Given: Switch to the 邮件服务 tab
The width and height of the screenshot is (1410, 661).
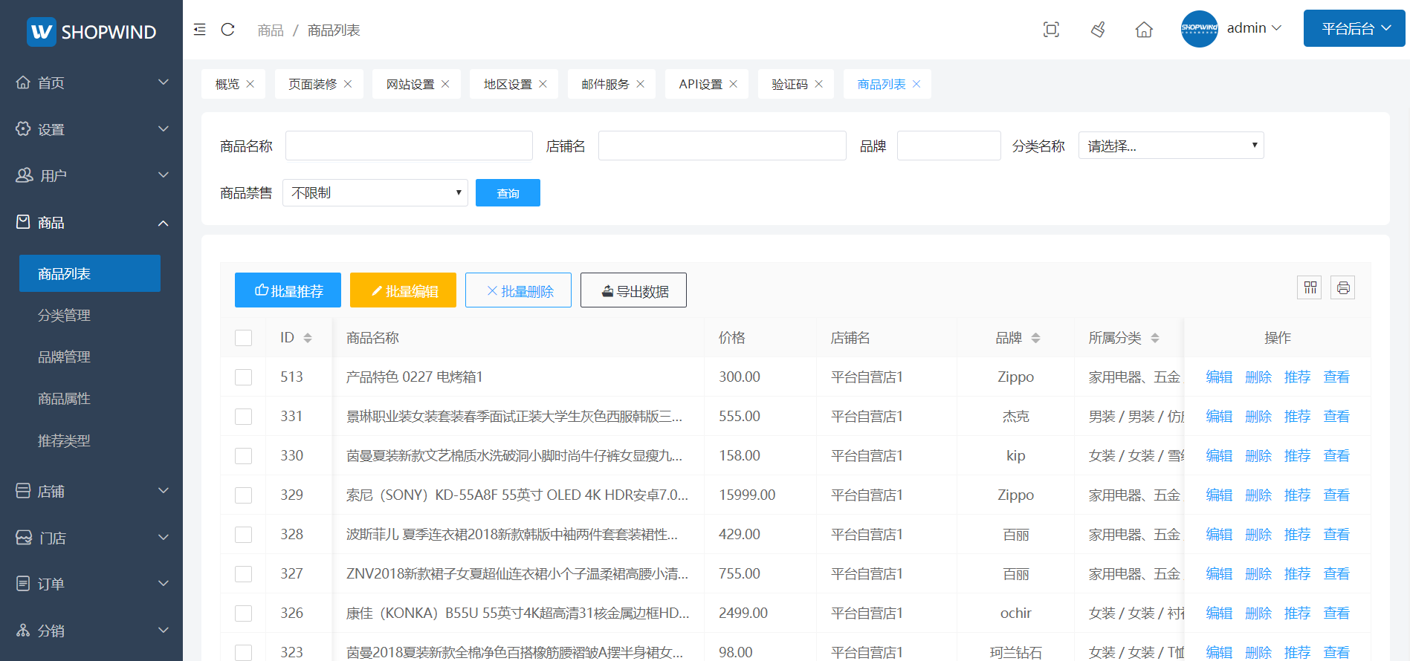Looking at the screenshot, I should coord(605,84).
